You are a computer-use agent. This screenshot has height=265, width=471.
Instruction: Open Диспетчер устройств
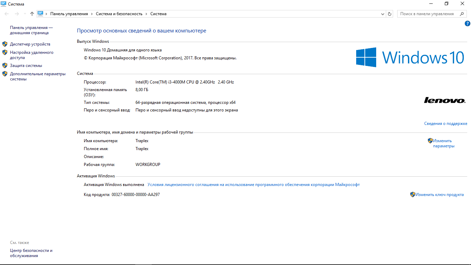pos(30,44)
